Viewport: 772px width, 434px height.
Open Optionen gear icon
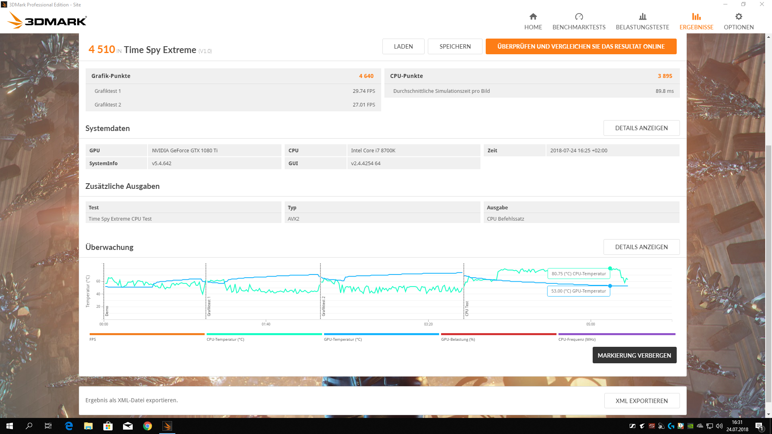(x=739, y=16)
